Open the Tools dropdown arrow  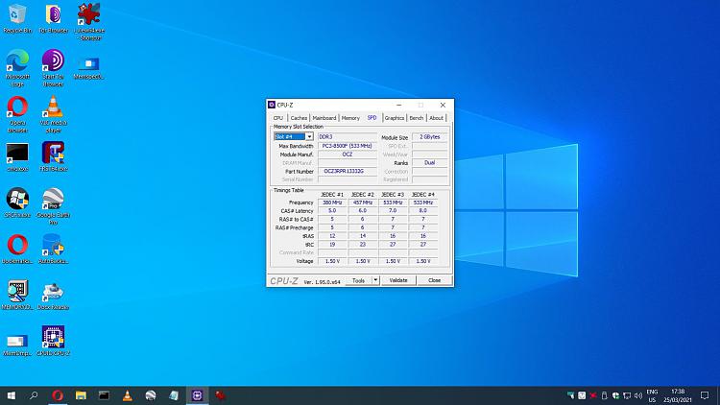(375, 280)
